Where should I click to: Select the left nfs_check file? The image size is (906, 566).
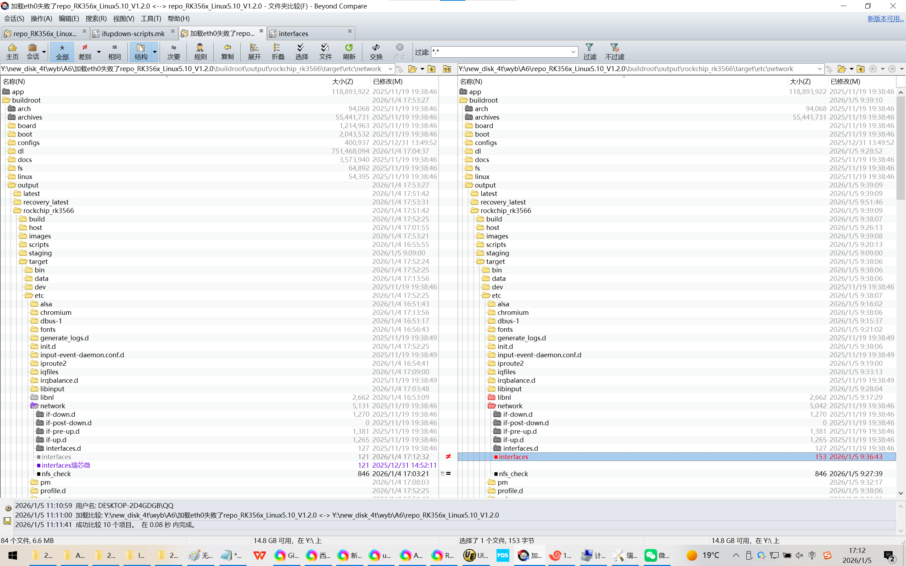(x=56, y=474)
